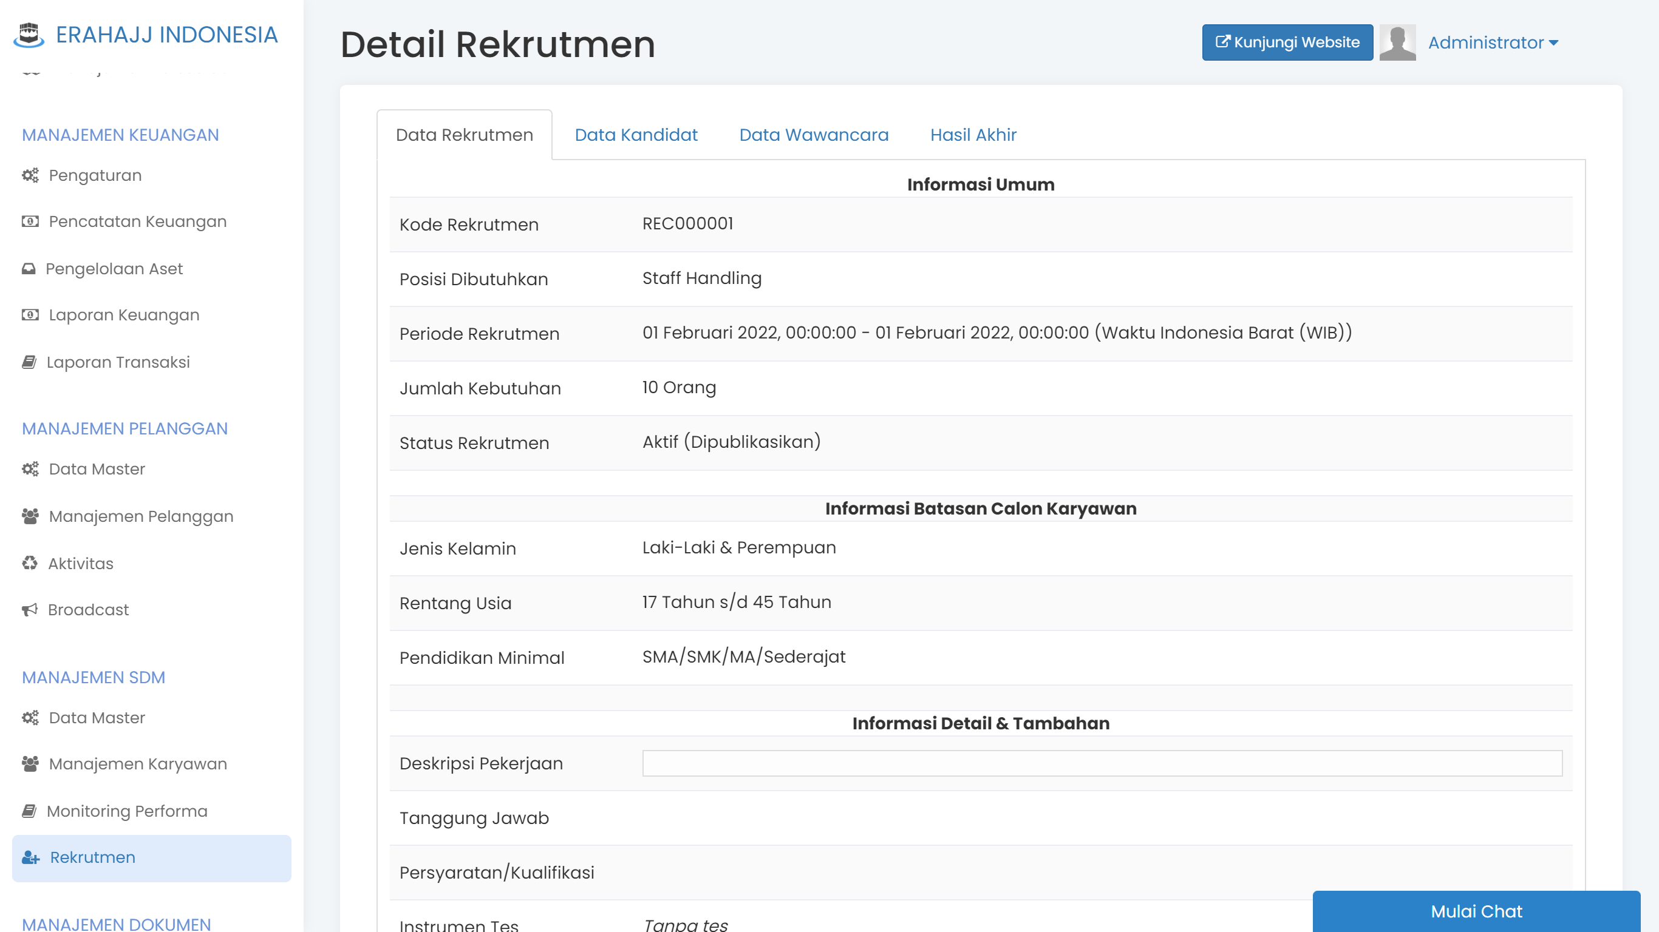The height and width of the screenshot is (932, 1659).
Task: Collapse the MANAJEMEN KEUANGAN section
Action: [120, 135]
